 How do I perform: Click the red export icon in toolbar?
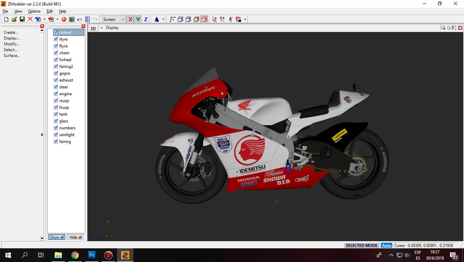(x=51, y=19)
